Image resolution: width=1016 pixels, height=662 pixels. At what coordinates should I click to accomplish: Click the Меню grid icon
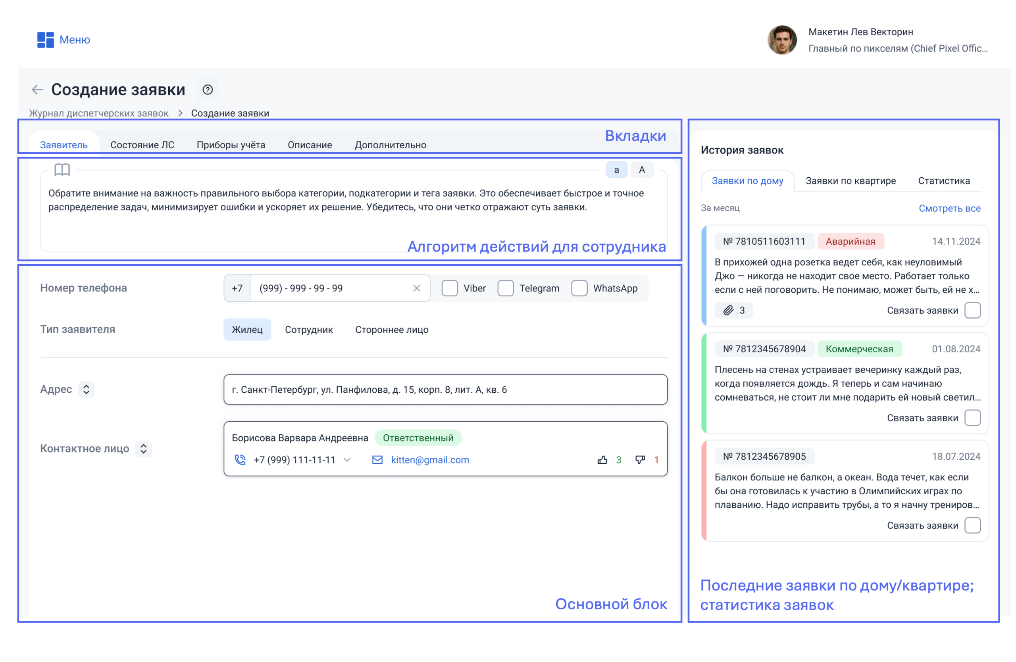coord(45,40)
